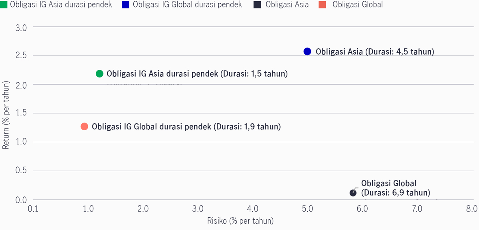479x230 pixels.
Task: Click the 'Obligasi IG Global durasi pendek (Durasi: 1,9 tahun)' label
Action: (186, 127)
